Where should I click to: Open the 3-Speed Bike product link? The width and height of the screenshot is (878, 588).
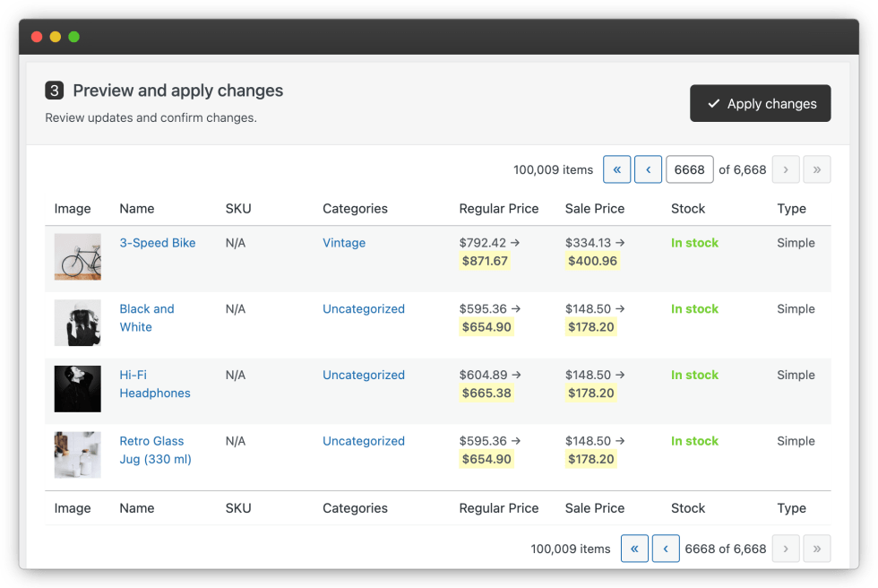tap(158, 243)
